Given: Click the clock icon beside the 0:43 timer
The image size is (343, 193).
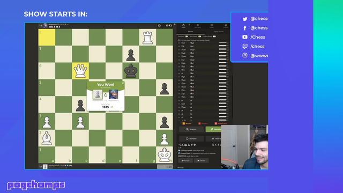Looking at the screenshot, I should pyautogui.click(x=159, y=26).
